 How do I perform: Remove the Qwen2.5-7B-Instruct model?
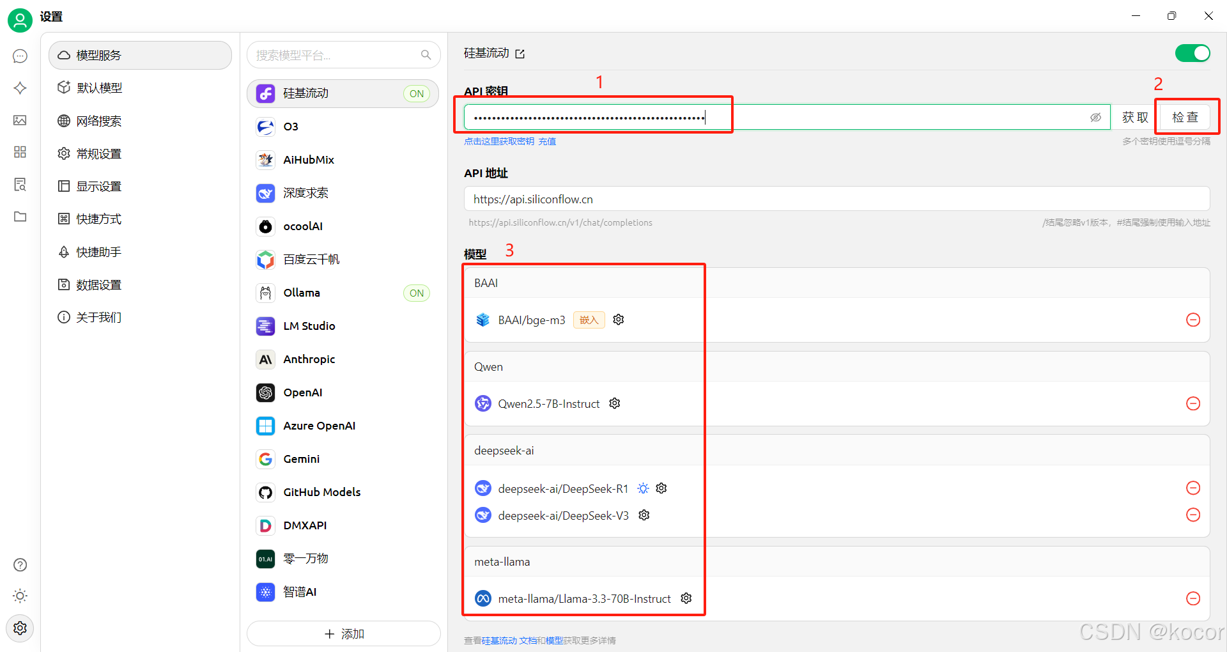(1192, 403)
